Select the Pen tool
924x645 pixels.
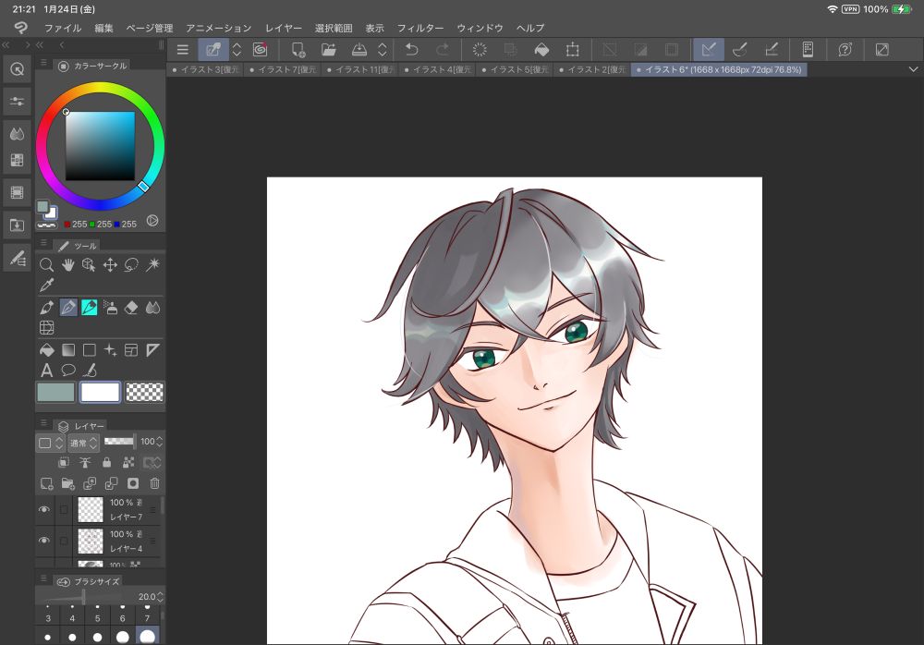(46, 307)
